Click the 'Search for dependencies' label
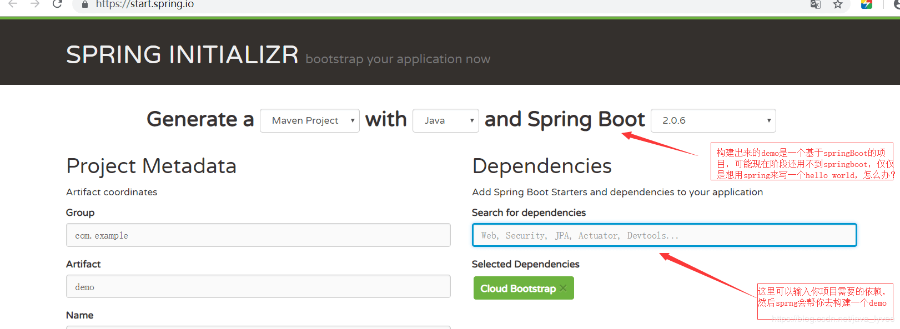900x329 pixels. coord(529,212)
